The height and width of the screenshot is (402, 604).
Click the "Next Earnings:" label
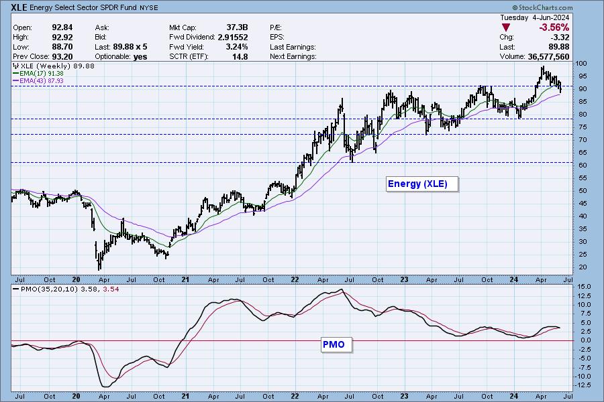pos(293,56)
